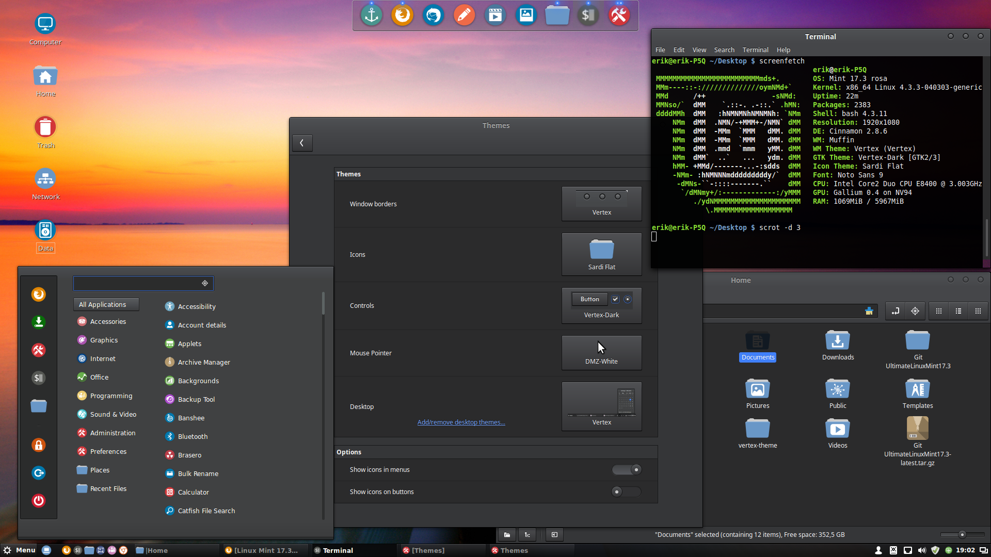The height and width of the screenshot is (557, 991).
Task: Open the Window borders Vertex theme chooser
Action: 602,204
